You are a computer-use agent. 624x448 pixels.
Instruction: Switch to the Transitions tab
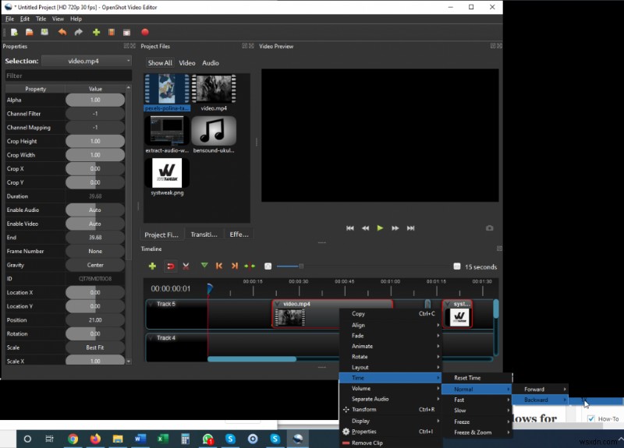click(204, 234)
